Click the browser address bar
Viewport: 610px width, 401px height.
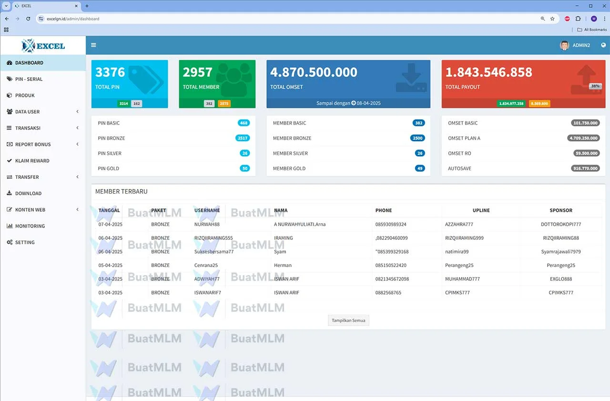tap(143, 19)
